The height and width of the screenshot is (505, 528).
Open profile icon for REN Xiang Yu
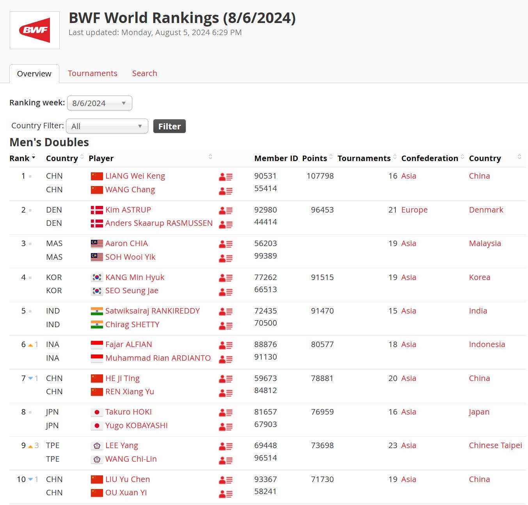[226, 393]
